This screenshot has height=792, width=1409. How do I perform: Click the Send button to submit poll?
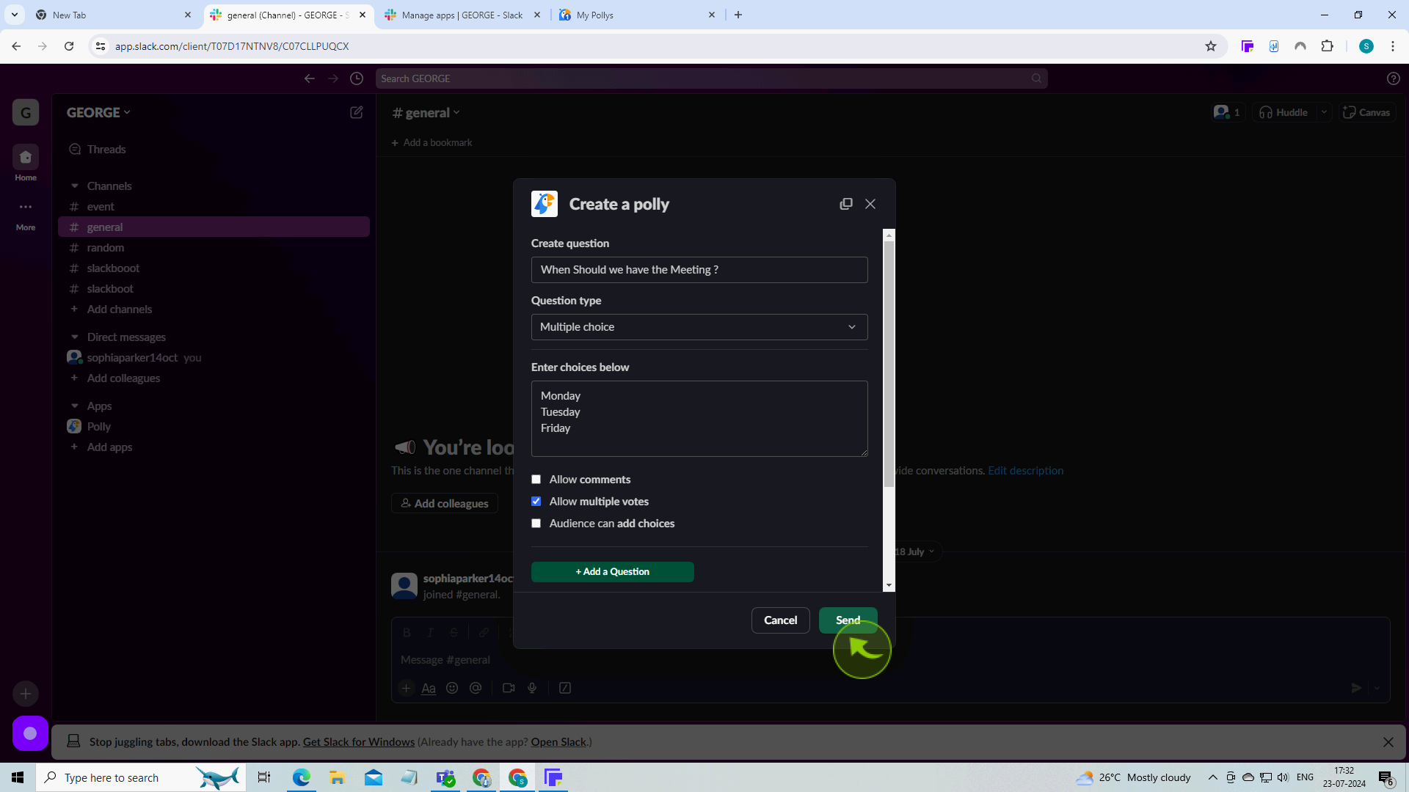848,620
